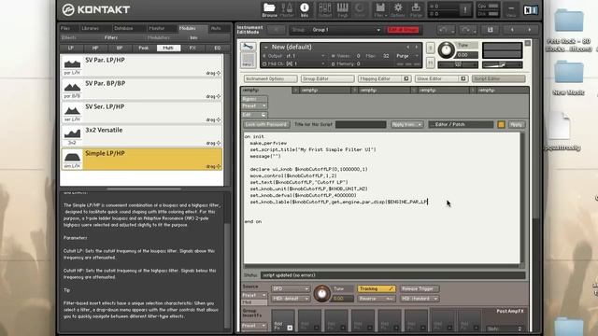Click the undo arrow in edit header
The image size is (598, 336).
pos(447,30)
